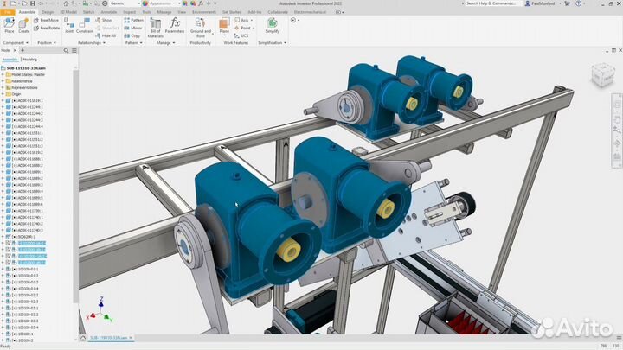The image size is (623, 350).
Task: Expand the Relationships folder node
Action: tap(3, 81)
